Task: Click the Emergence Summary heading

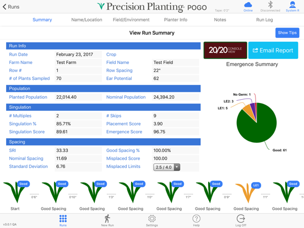Action: pos(252,64)
